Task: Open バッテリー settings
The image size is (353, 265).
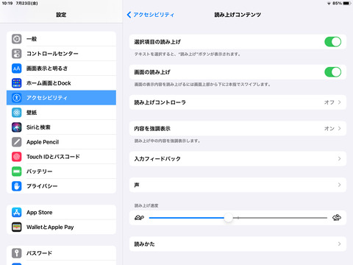Action: 61,172
